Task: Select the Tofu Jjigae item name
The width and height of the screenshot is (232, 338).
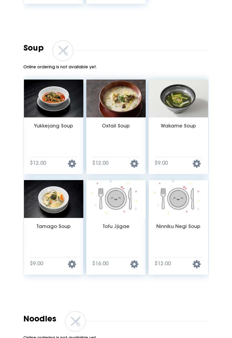Action: click(x=116, y=226)
